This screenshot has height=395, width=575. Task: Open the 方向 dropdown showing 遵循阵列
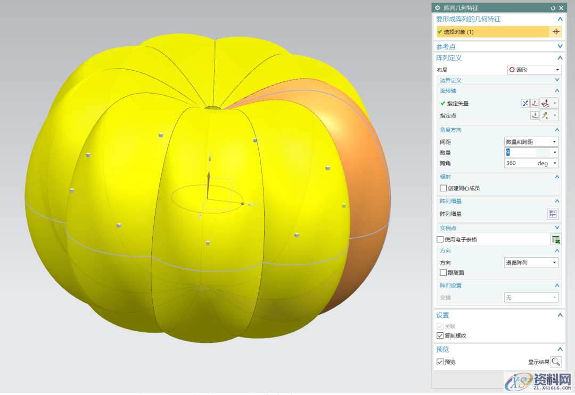click(531, 263)
